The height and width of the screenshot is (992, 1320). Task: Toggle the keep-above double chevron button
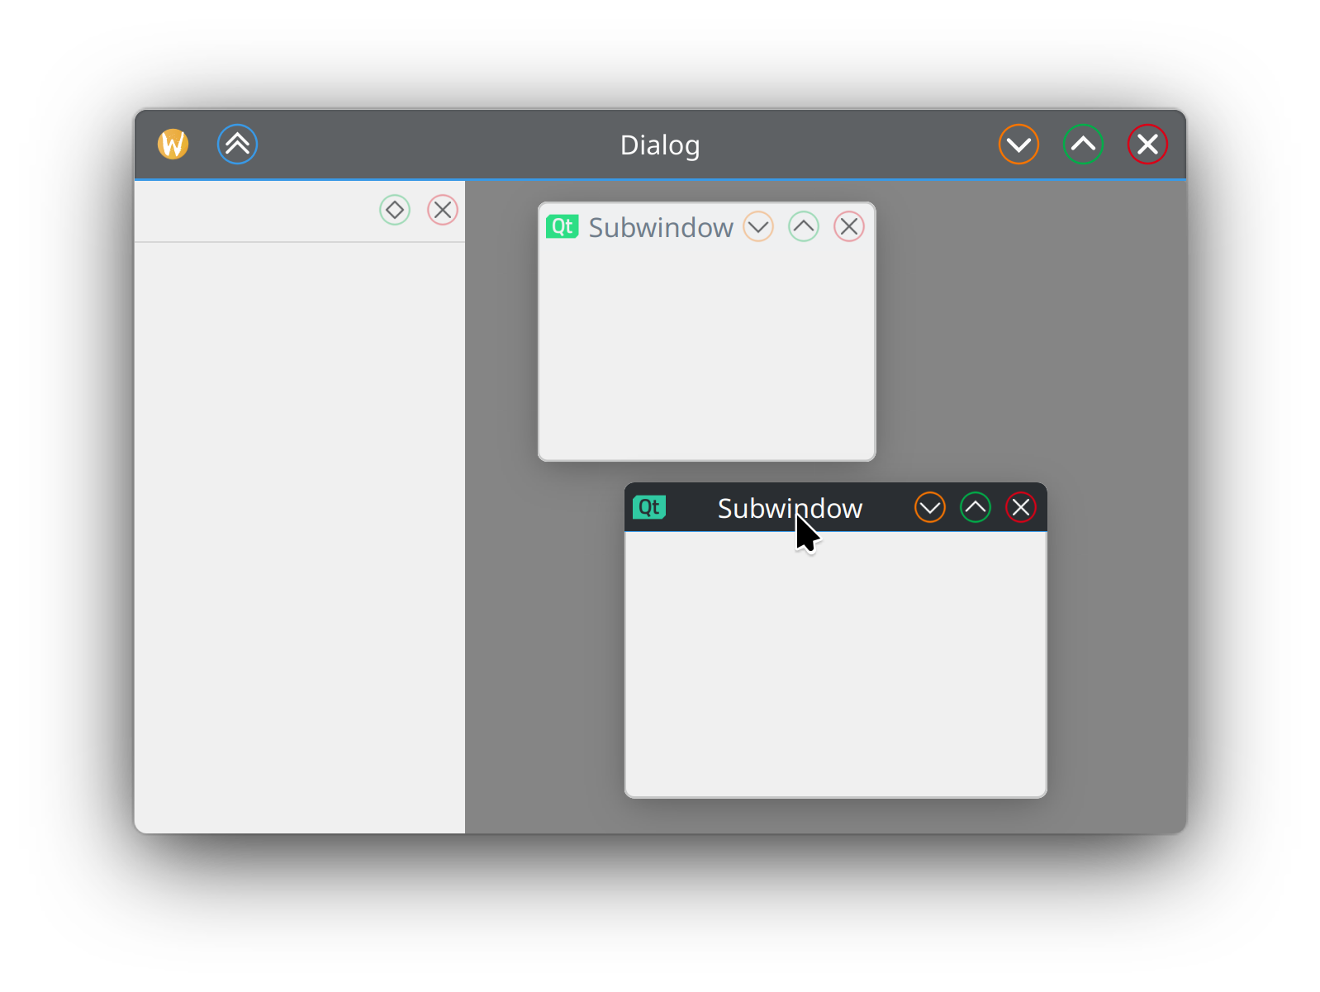point(237,145)
